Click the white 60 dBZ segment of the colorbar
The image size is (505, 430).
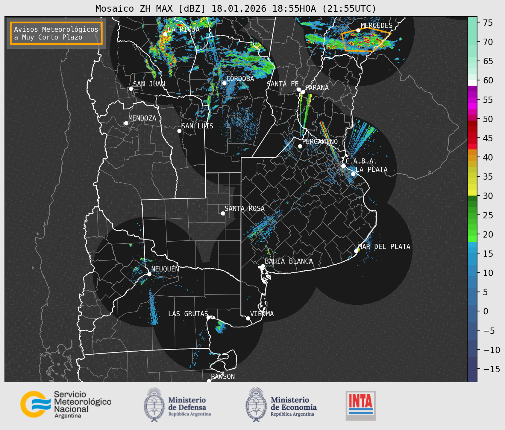pos(472,83)
